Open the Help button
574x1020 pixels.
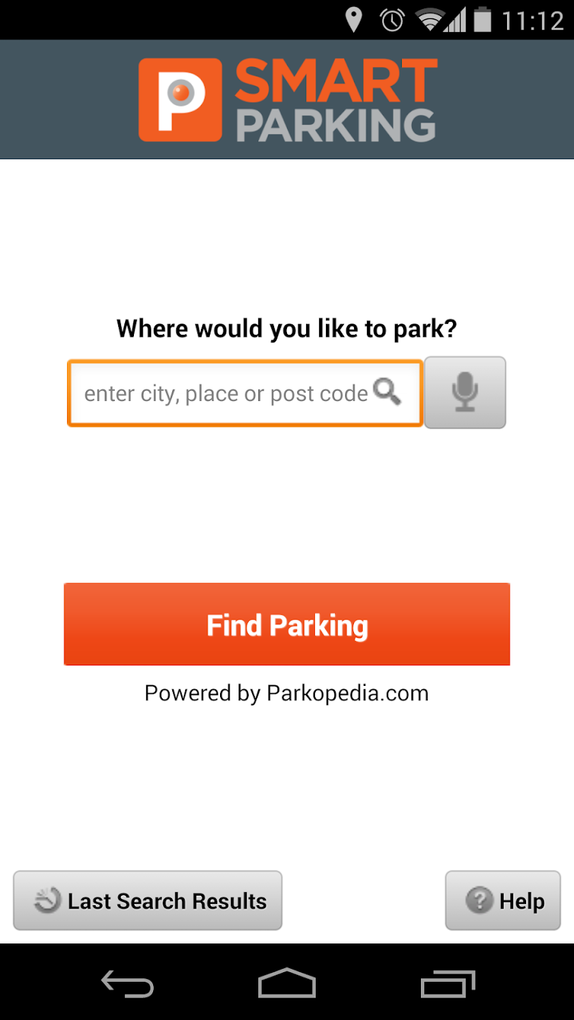(x=503, y=900)
